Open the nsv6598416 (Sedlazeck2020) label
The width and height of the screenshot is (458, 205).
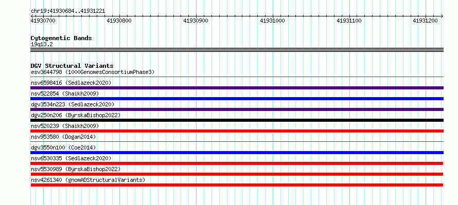pyautogui.click(x=71, y=83)
